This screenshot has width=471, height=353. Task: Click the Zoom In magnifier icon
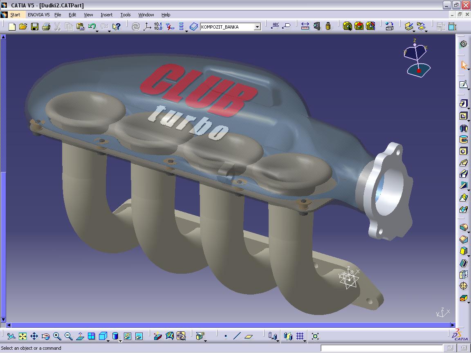57,336
